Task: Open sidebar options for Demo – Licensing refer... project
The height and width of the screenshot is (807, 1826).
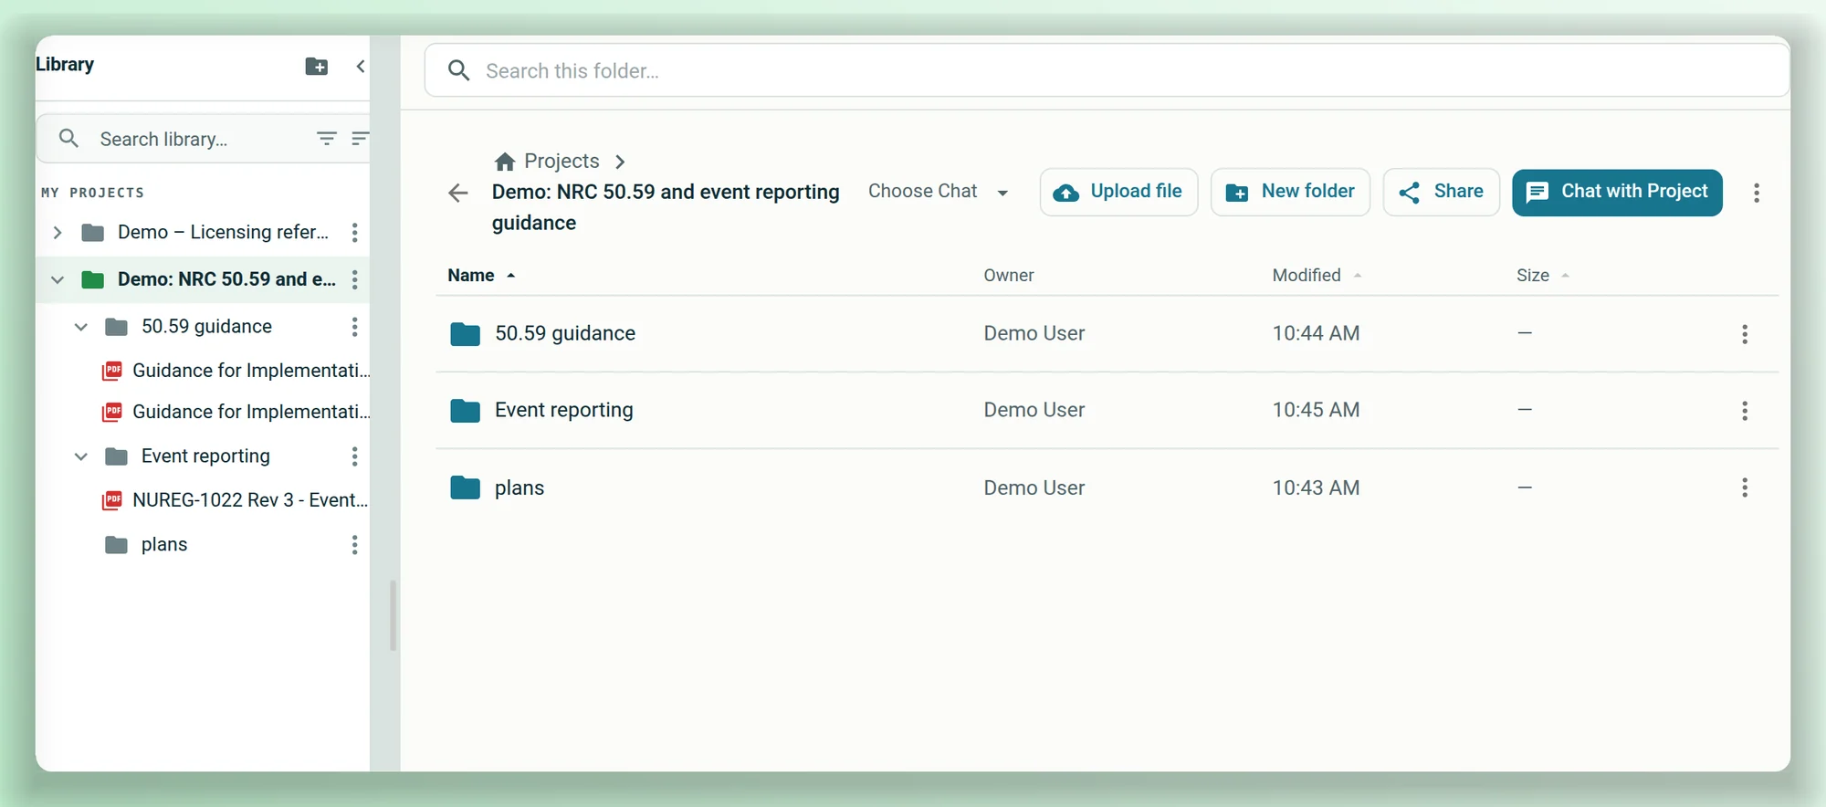Action: 354,233
